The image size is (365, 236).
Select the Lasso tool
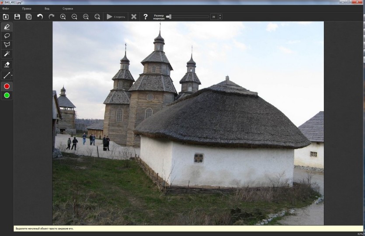[7, 35]
